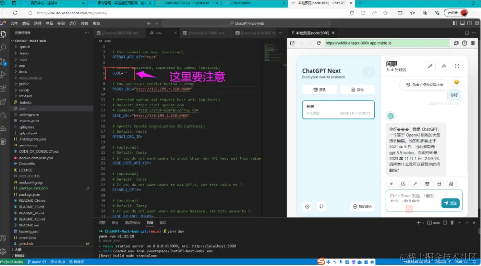Click the share arrow icon in chat header
Viewport: 481px width, 266px height.
444,66
